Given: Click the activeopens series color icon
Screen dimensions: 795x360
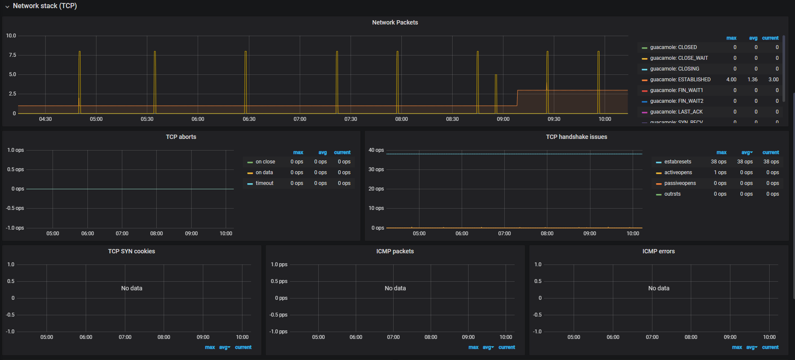Looking at the screenshot, I should (x=658, y=173).
